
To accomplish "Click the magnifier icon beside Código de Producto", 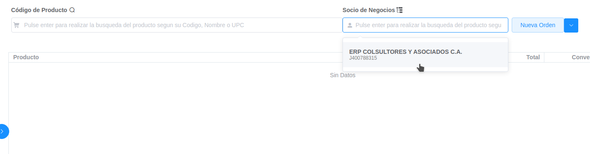I will tap(72, 10).
